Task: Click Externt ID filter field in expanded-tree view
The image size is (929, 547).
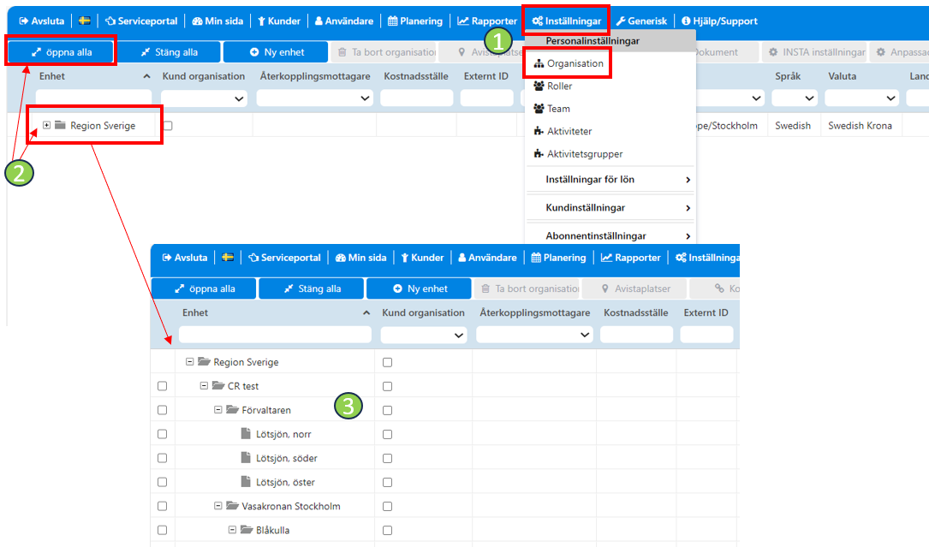Action: [x=706, y=335]
